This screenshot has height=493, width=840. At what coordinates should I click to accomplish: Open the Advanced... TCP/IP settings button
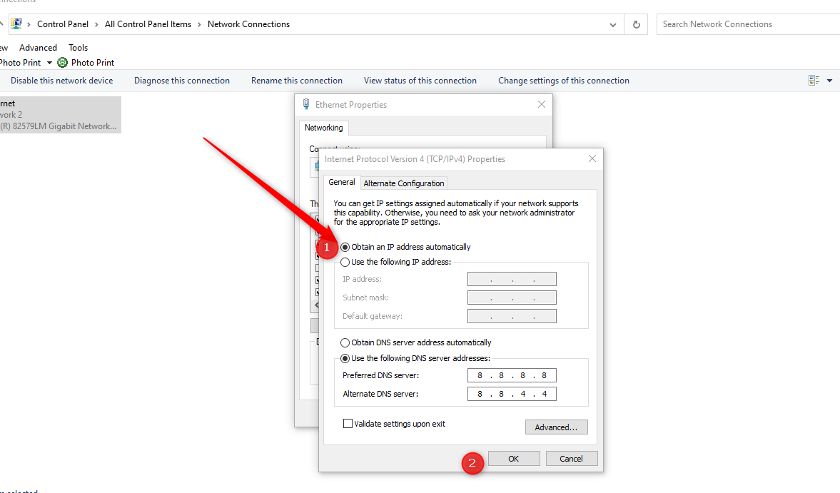tap(556, 427)
